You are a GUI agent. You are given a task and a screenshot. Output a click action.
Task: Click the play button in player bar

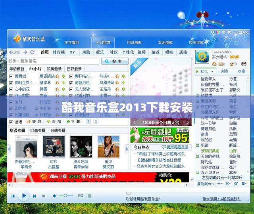(24, 196)
